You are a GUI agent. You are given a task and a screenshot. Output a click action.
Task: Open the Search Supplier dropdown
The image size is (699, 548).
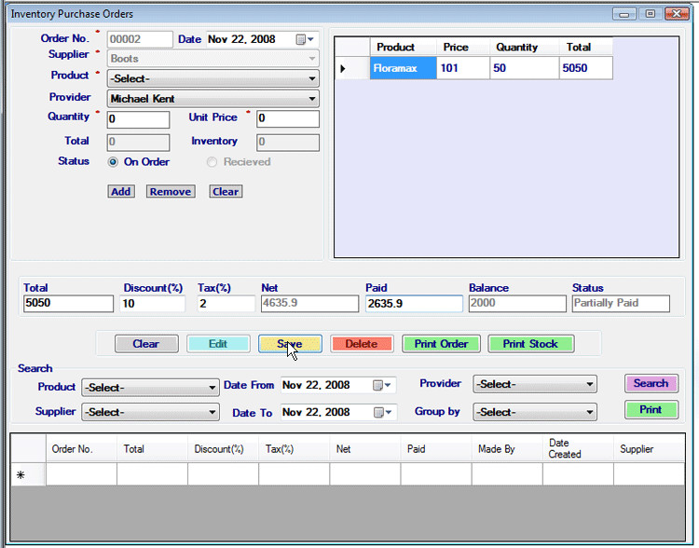coord(212,412)
